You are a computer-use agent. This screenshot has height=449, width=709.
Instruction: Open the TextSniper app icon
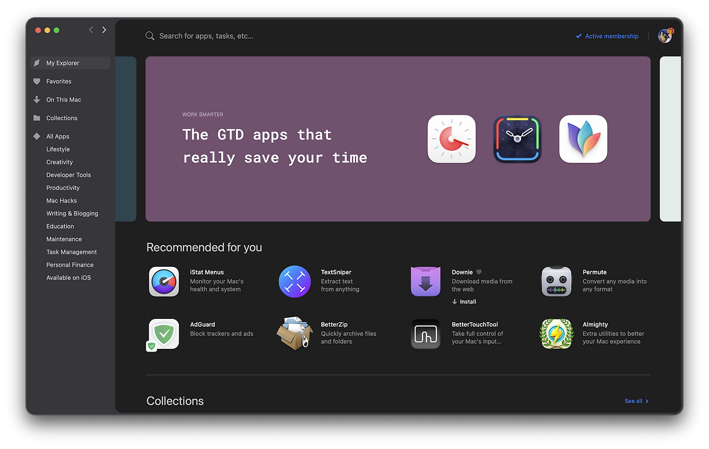click(x=295, y=282)
